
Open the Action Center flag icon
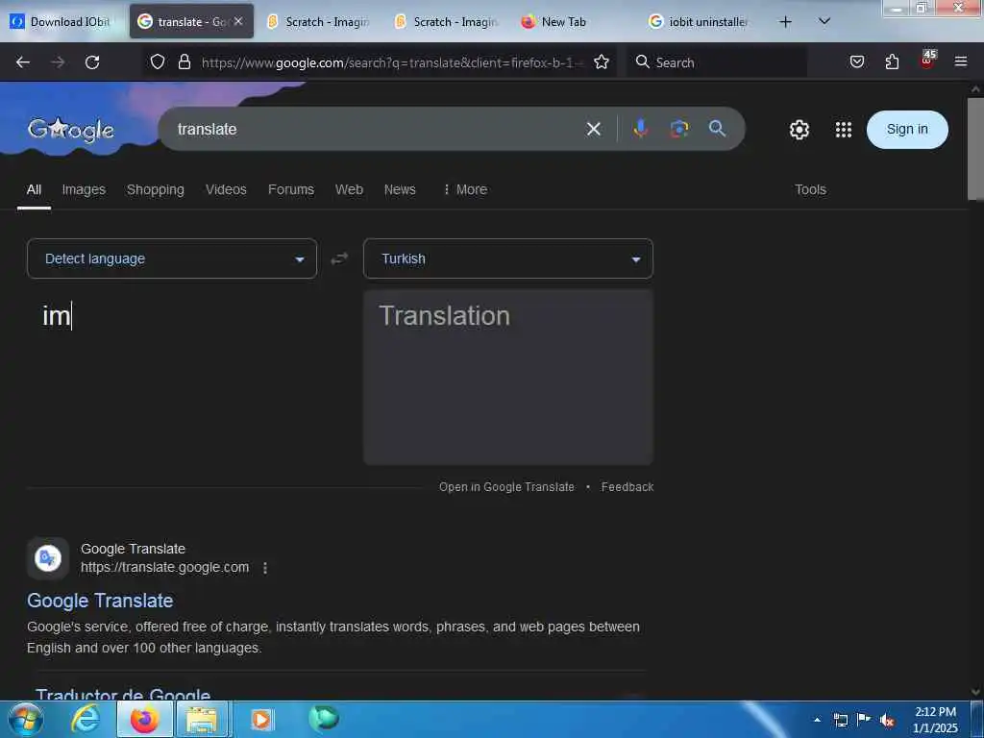(864, 720)
